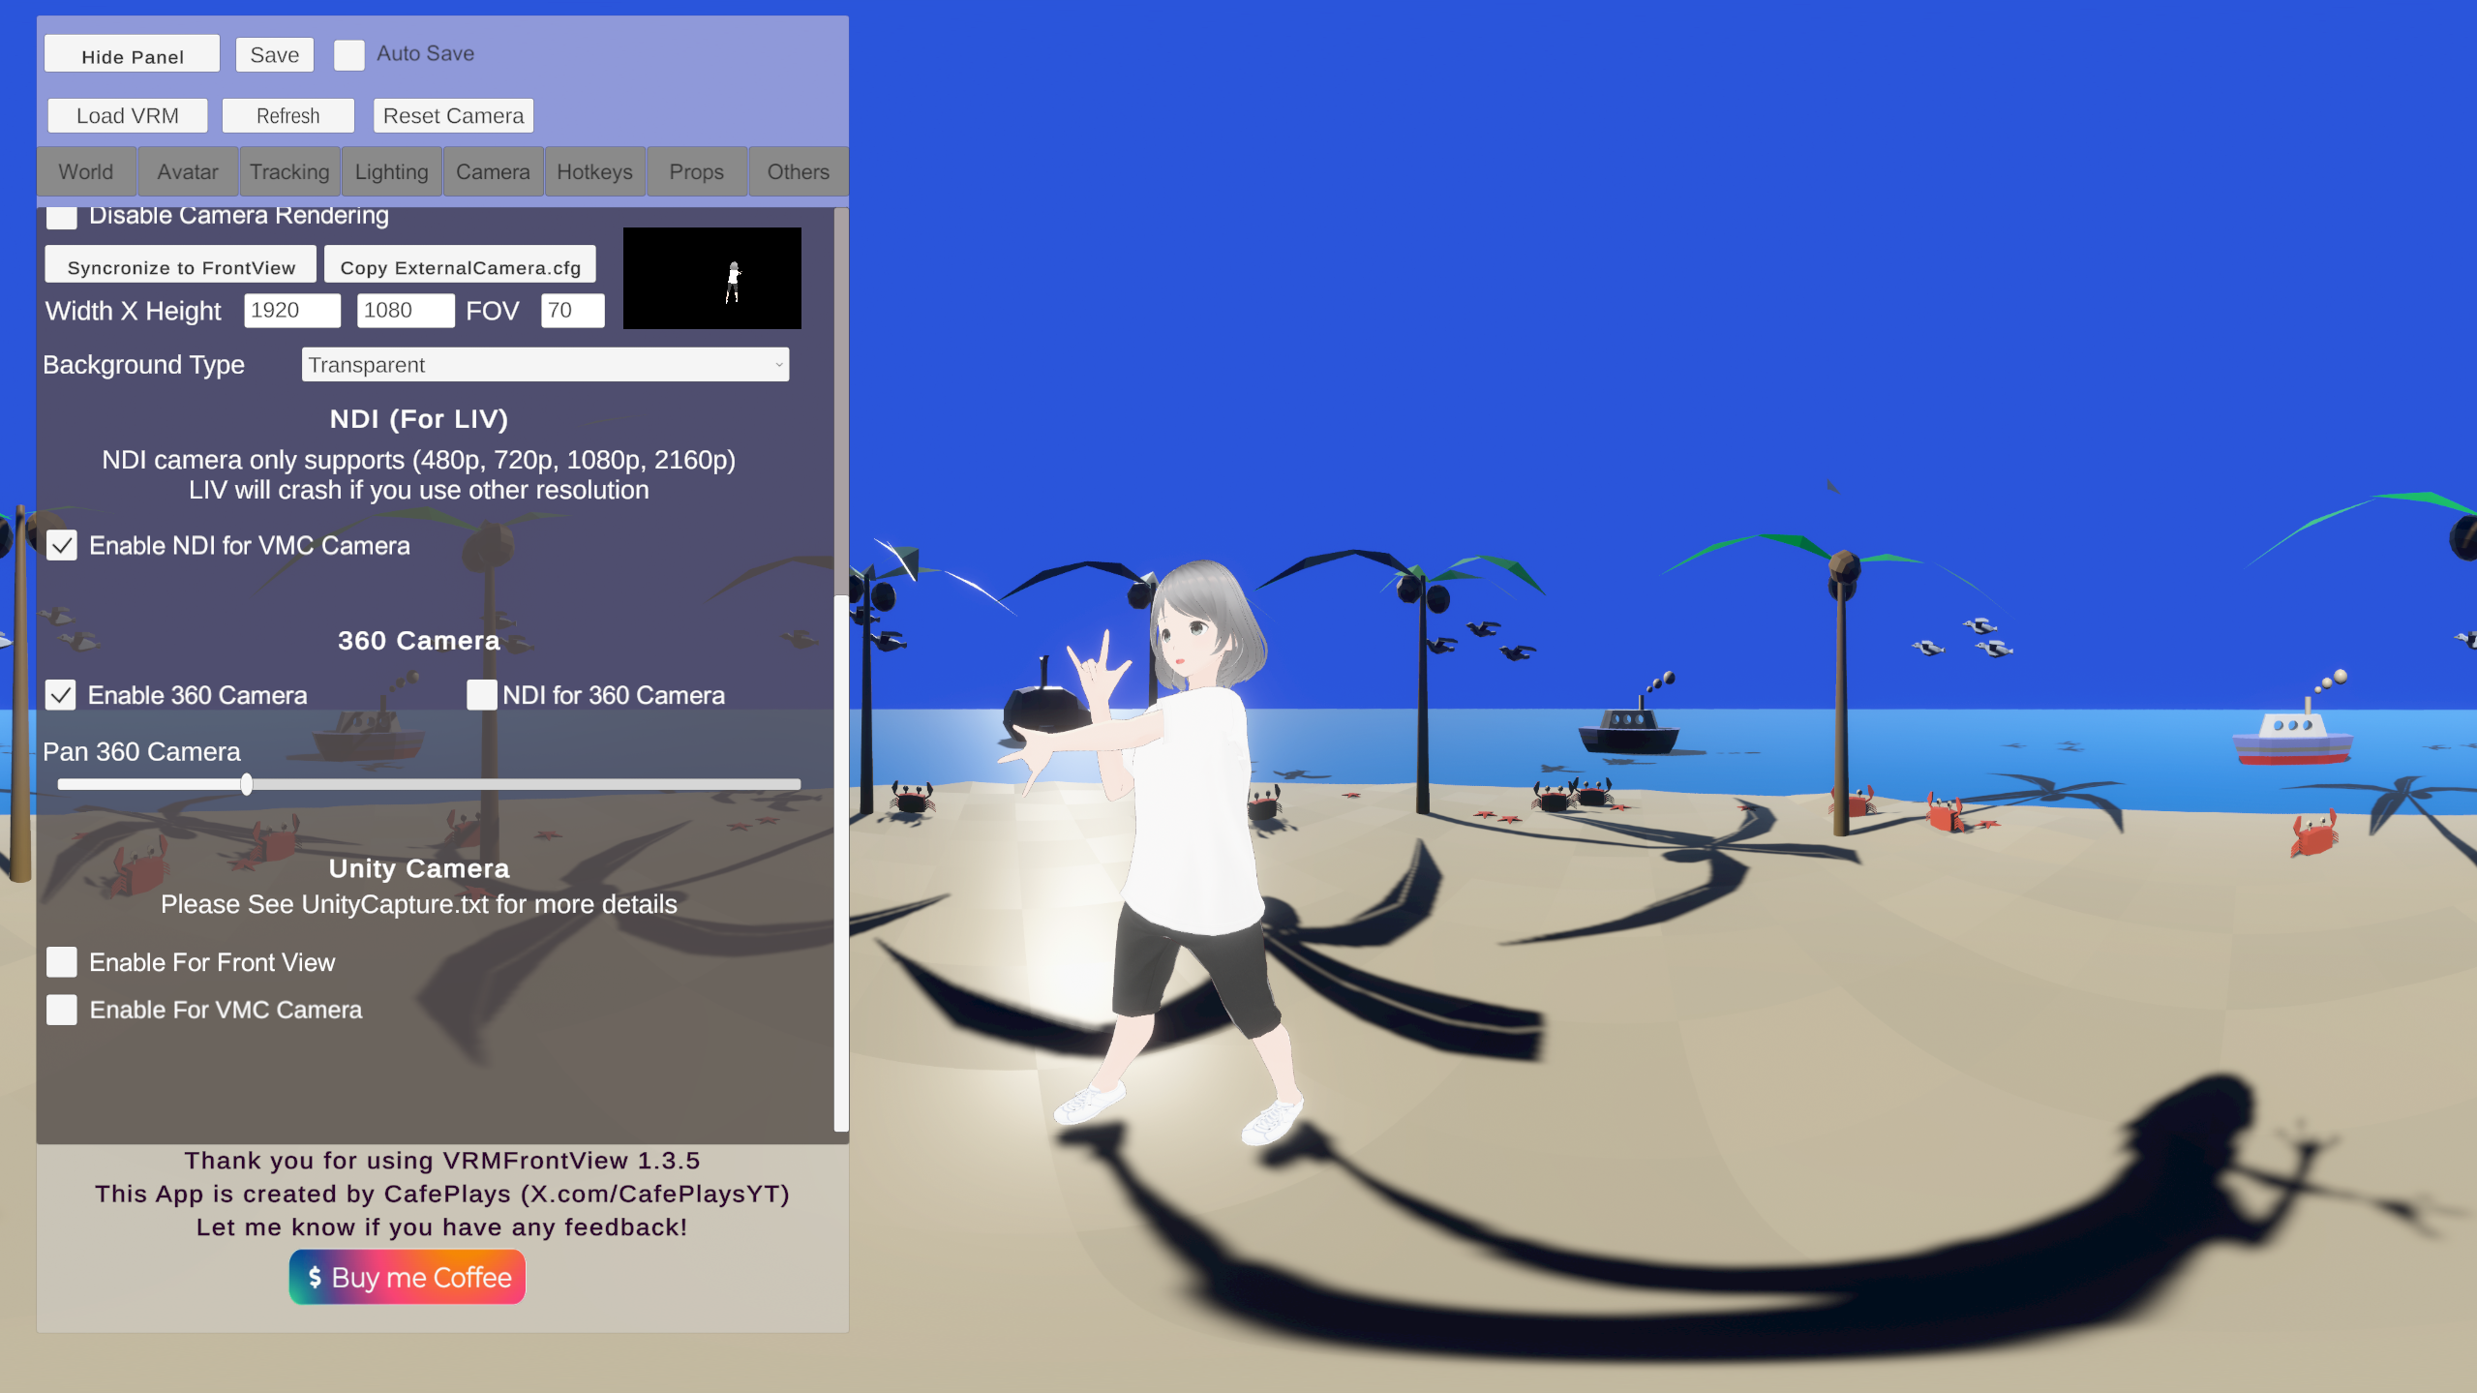Click Copy ExternalCamera.cfg button

pyautogui.click(x=460, y=267)
